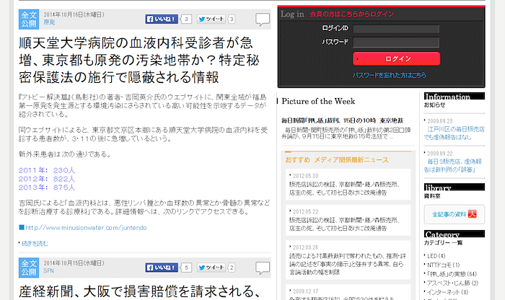The width and height of the screenshot is (505, 300).
Task: Click the Facebook like count 5
Action: [186, 268]
